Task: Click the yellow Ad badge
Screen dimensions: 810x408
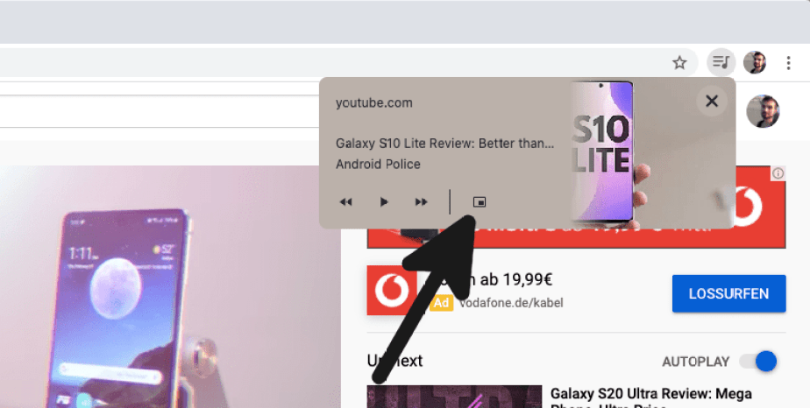Action: click(441, 303)
